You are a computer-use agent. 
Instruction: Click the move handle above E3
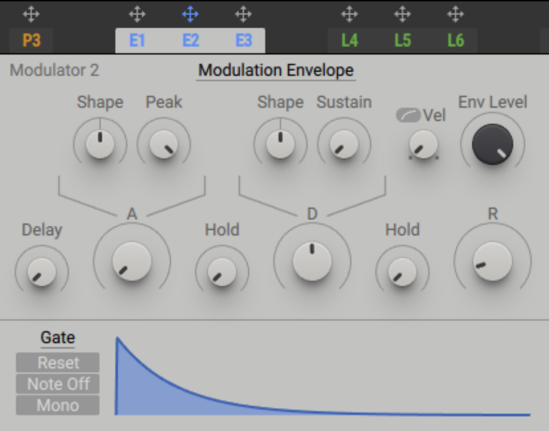pos(243,15)
